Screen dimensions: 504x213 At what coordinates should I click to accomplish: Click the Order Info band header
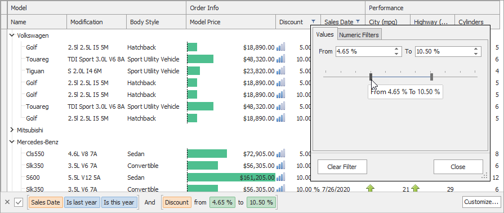(x=275, y=8)
